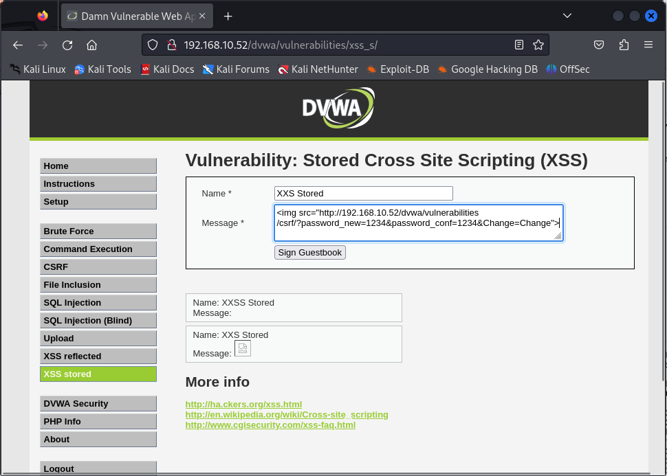Screen dimensions: 667x476
Task: Click the Logout menu item
Action: (98, 468)
